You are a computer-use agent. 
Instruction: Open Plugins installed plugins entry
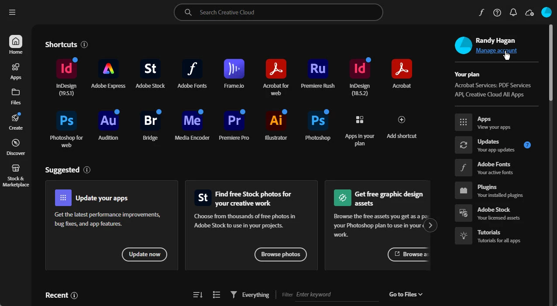(x=496, y=191)
